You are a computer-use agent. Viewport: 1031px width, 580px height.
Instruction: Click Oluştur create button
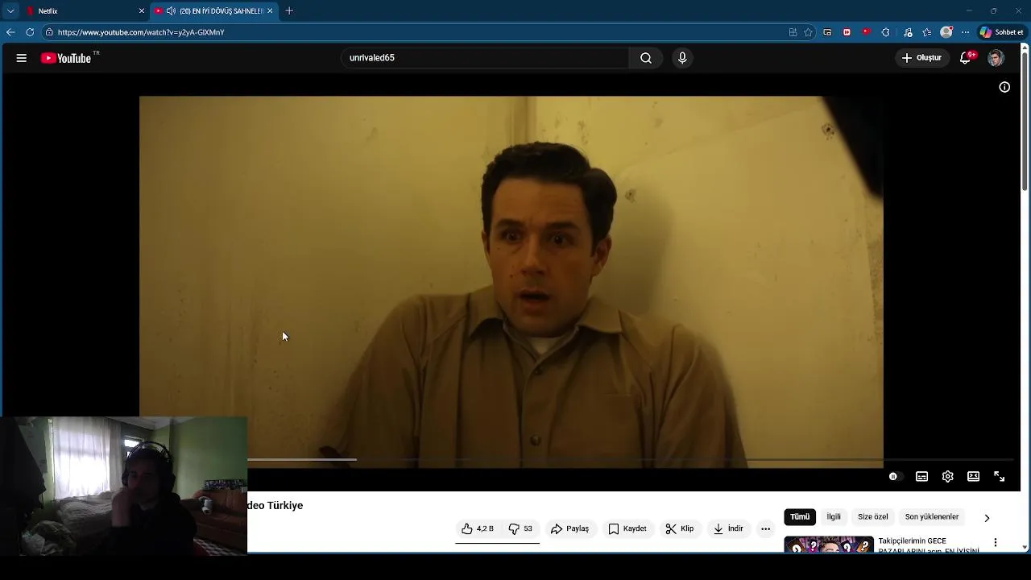pyautogui.click(x=921, y=58)
